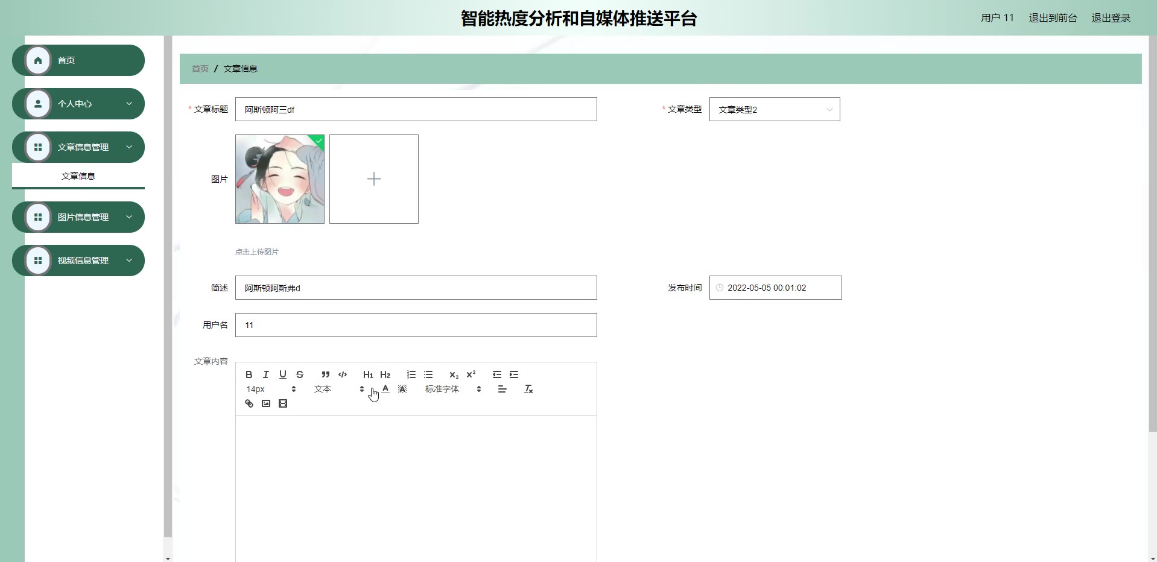
Task: Clear text formatting icon
Action: (x=528, y=389)
